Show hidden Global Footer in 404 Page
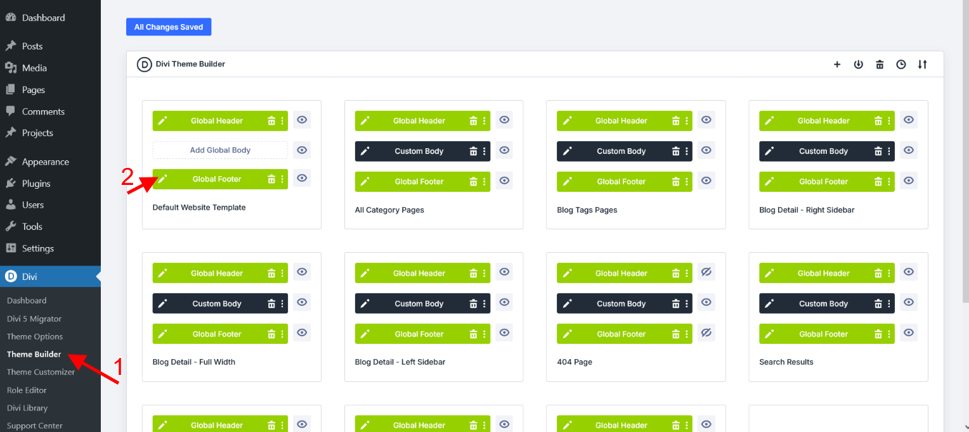The width and height of the screenshot is (969, 432). (706, 333)
